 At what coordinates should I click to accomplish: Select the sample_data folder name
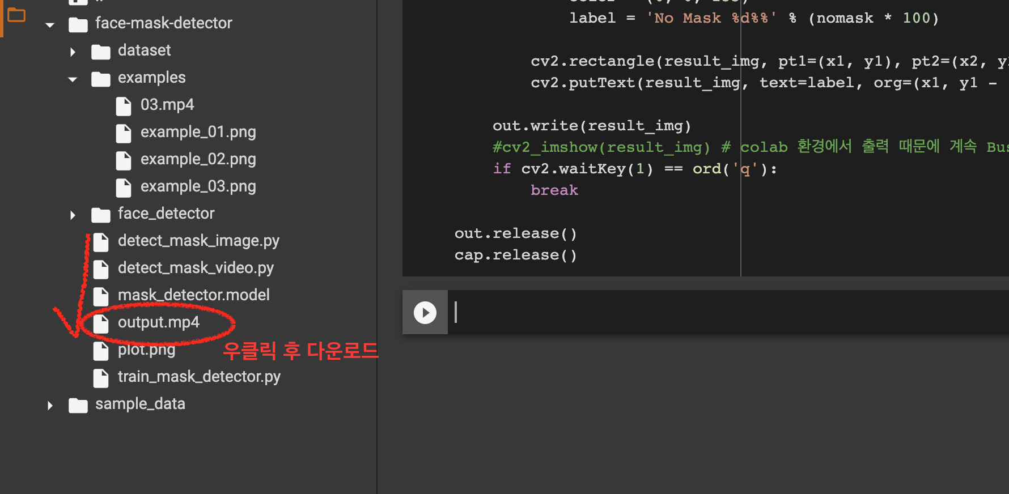click(140, 403)
